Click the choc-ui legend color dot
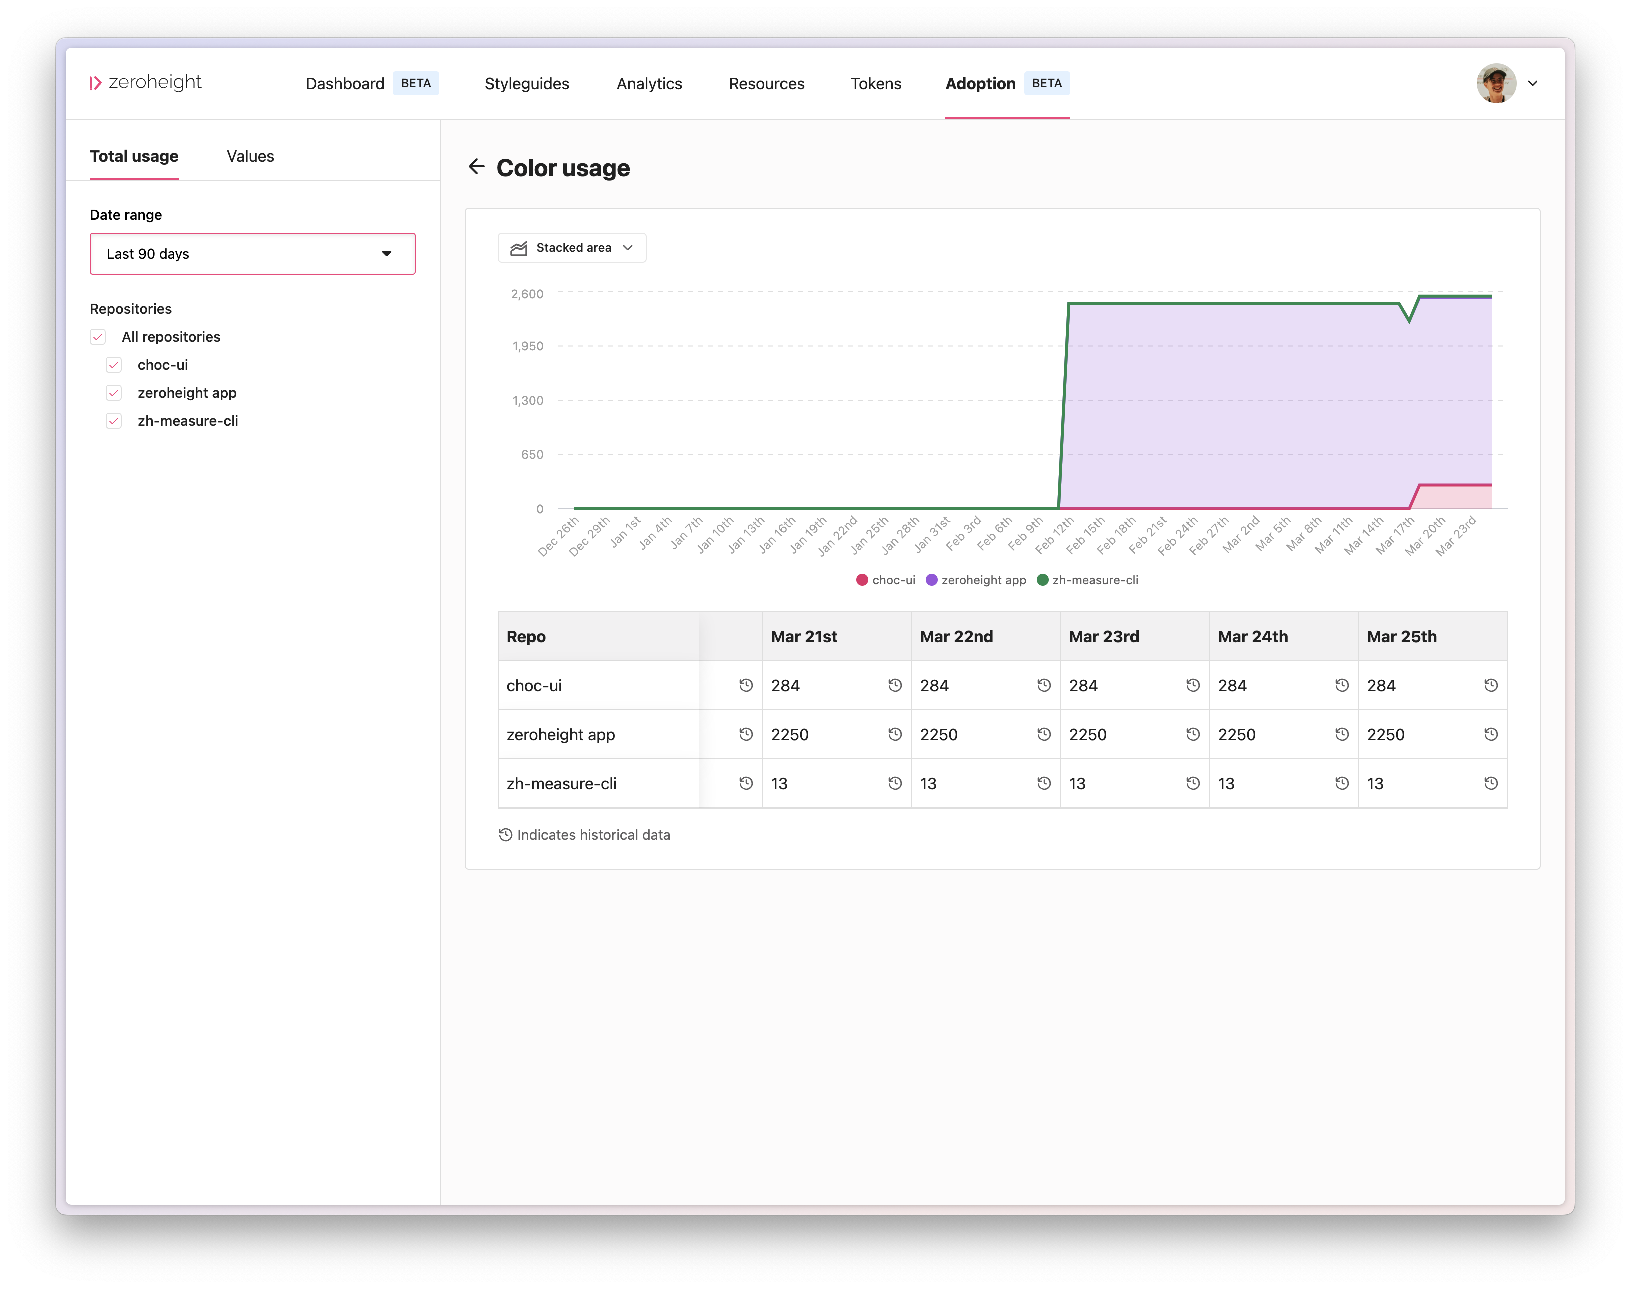 (x=862, y=579)
